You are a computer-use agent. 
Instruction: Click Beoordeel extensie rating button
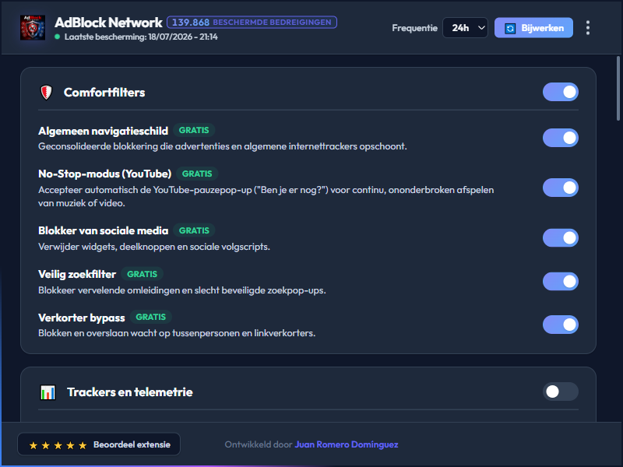99,444
